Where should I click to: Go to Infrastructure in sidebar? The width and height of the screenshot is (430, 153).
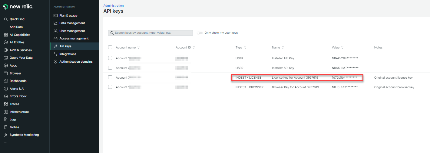[19, 112]
